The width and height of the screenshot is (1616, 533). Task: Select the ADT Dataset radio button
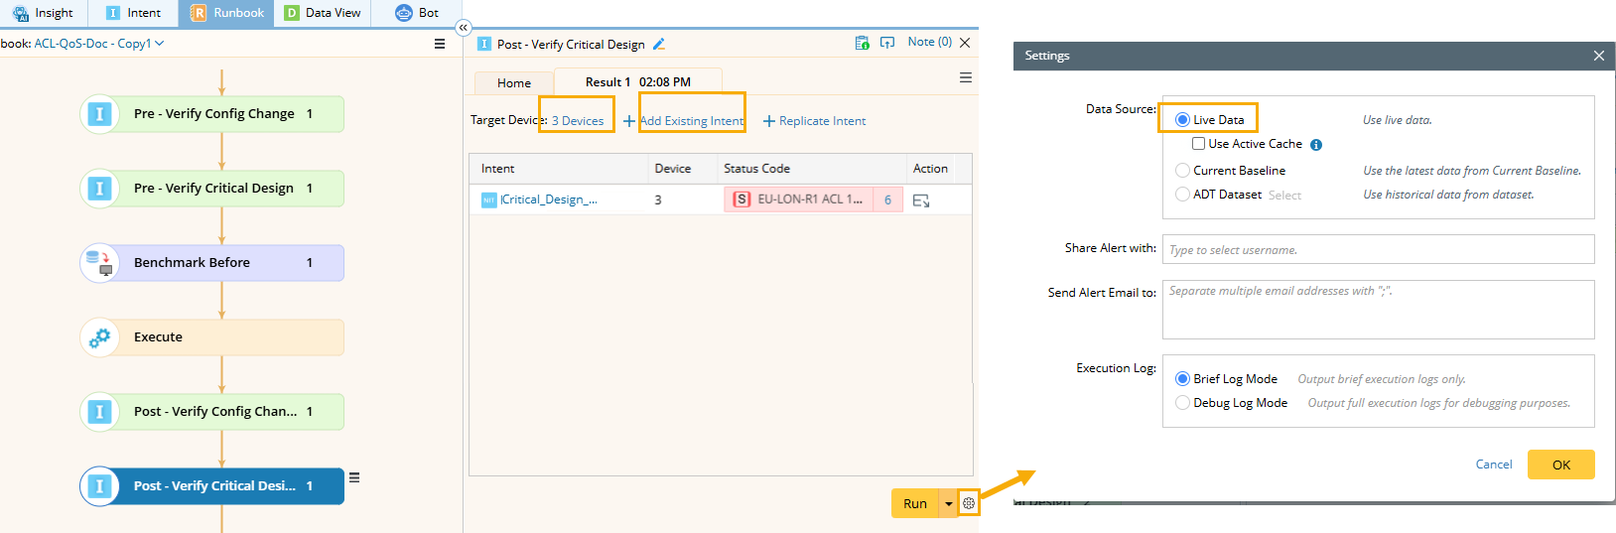pos(1182,195)
